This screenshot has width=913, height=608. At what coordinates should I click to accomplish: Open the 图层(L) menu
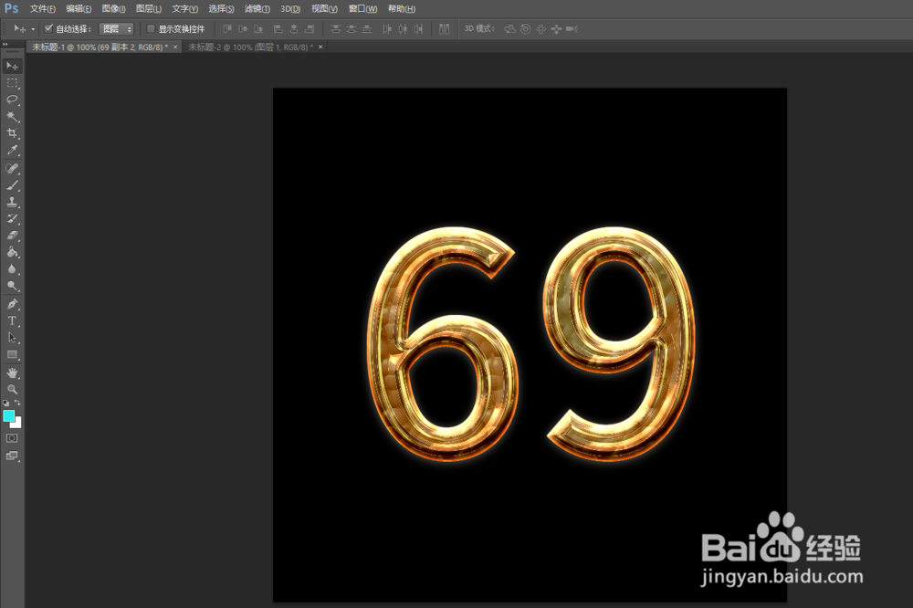coord(149,9)
